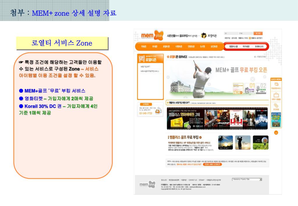This screenshot has height=206, width=298.
Task: Click the ID input field
Action: click(231, 33)
